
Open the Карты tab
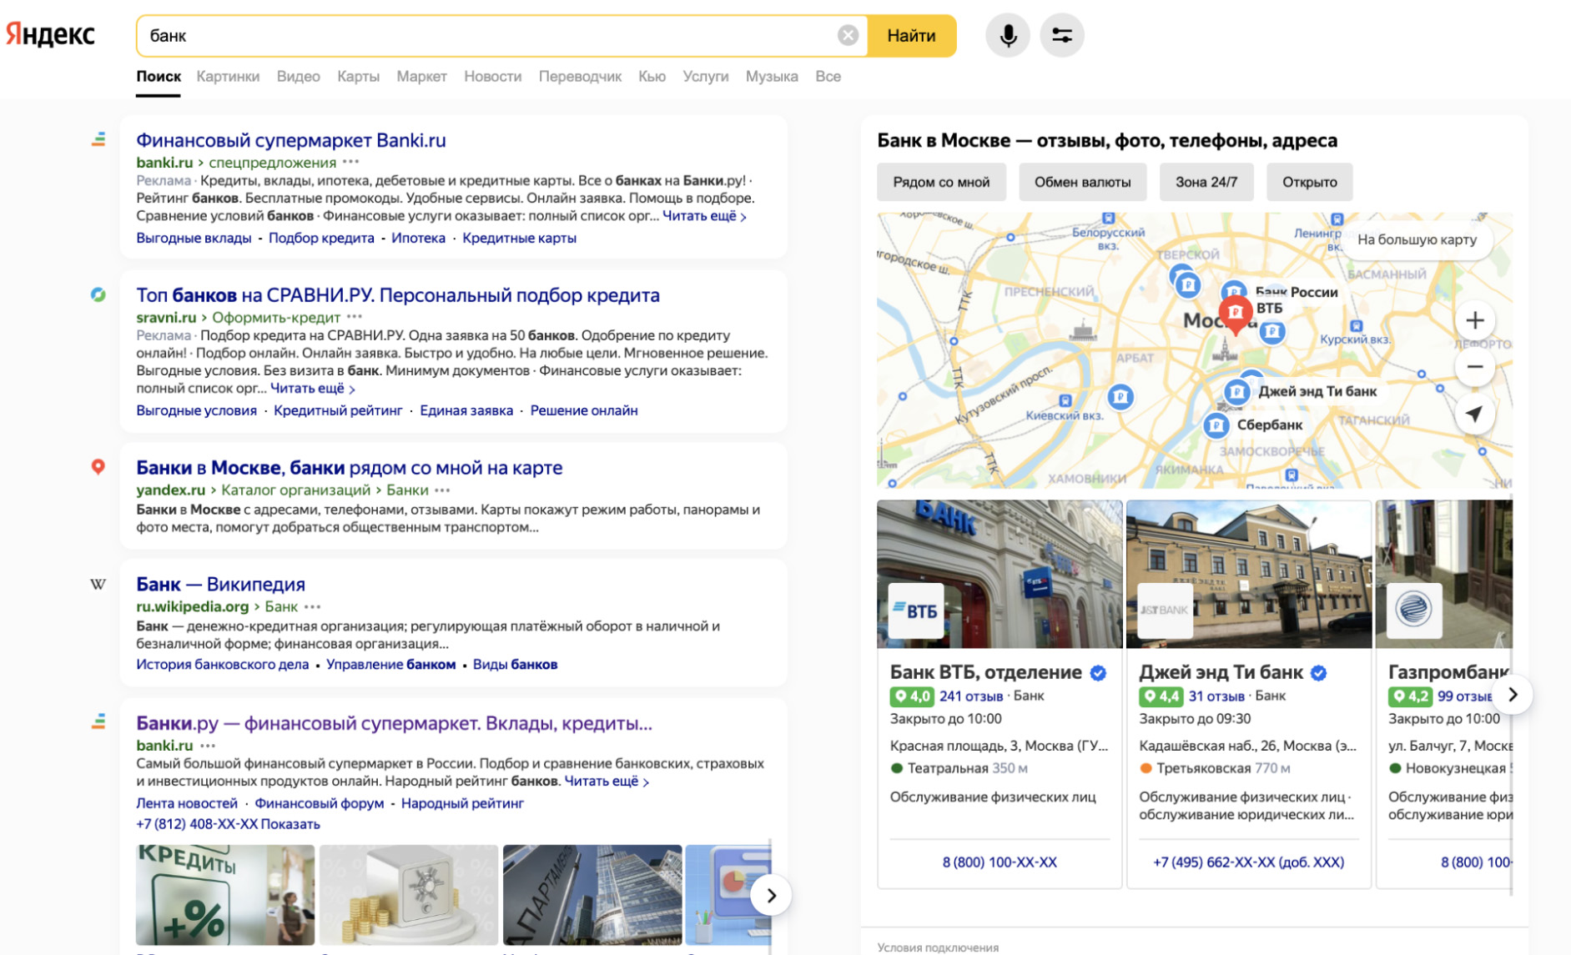tap(358, 77)
